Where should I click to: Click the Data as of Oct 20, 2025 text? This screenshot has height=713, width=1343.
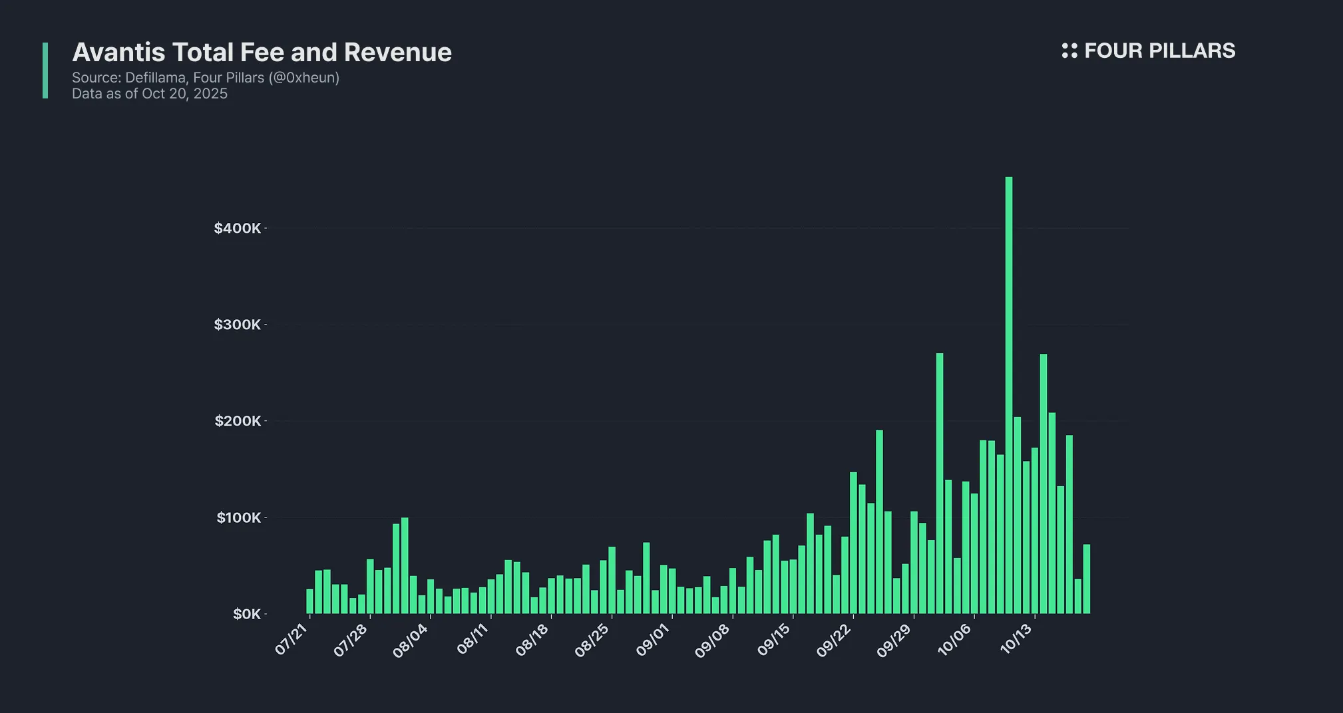coord(150,94)
